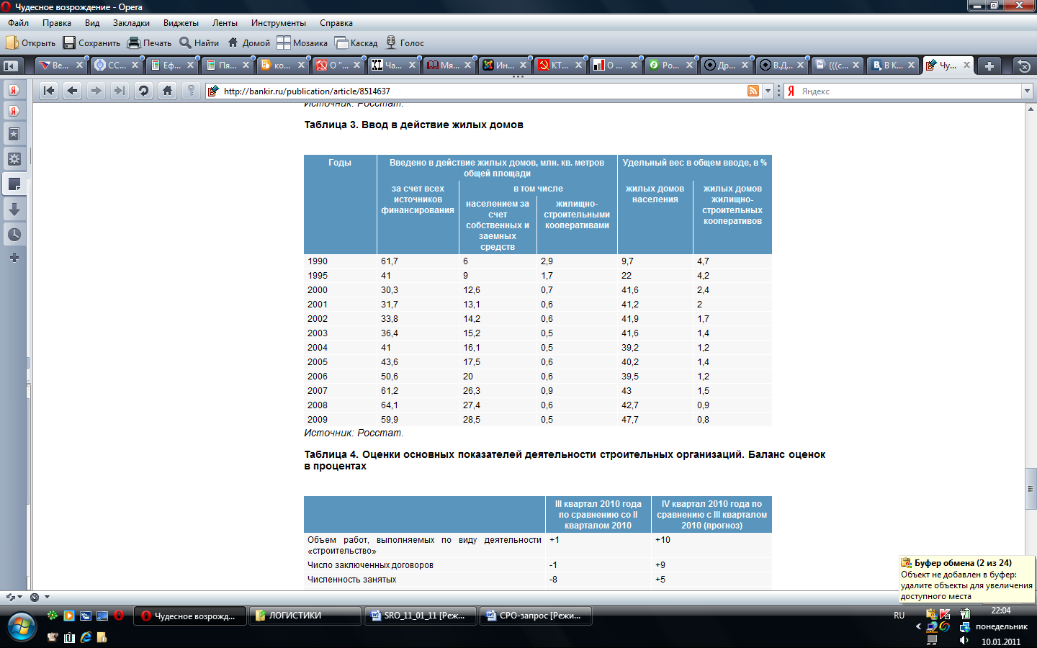Open the closed tabs trash icon
Screen dimensions: 1037x648
click(x=1023, y=66)
